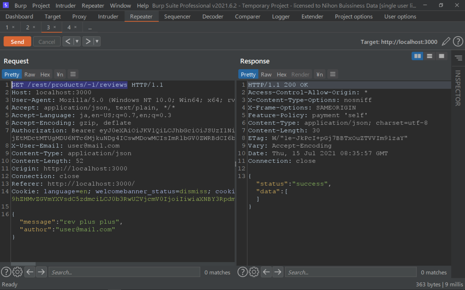Viewport: 465px width, 290px height.
Task: Open the Project menu
Action: coord(41,6)
